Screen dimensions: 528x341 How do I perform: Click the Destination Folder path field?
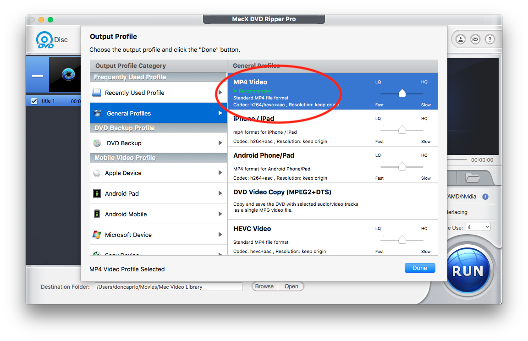click(x=168, y=287)
